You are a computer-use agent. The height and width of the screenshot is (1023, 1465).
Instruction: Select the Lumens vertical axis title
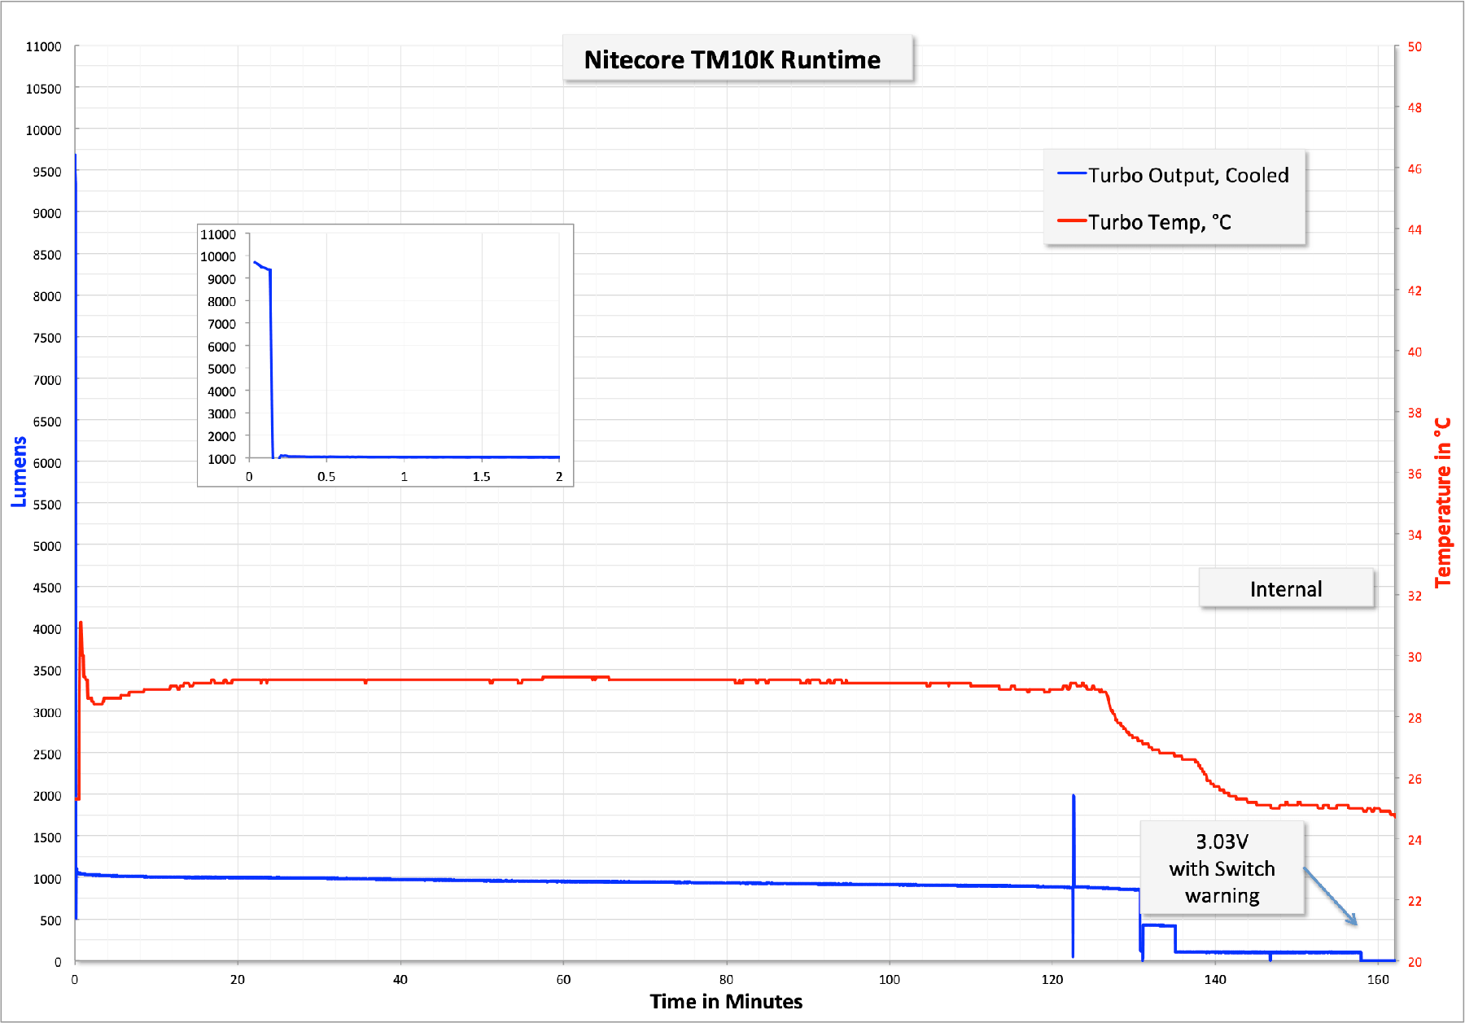(x=19, y=472)
